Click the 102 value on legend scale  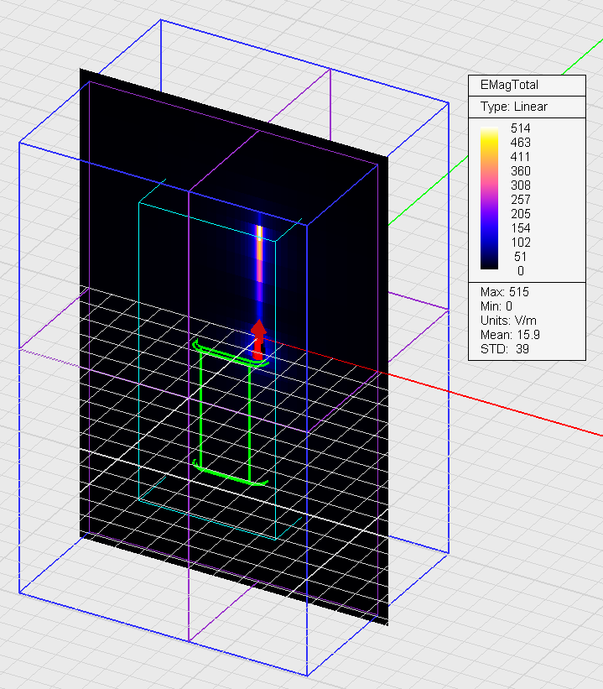point(520,242)
